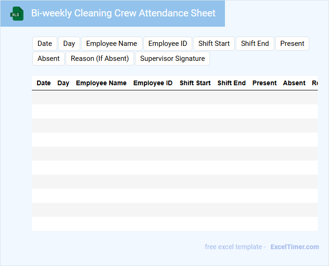Click the Bi-weekly Cleaning Crew Attendance Sheet title
This screenshot has height=266, width=329.
tap(123, 13)
